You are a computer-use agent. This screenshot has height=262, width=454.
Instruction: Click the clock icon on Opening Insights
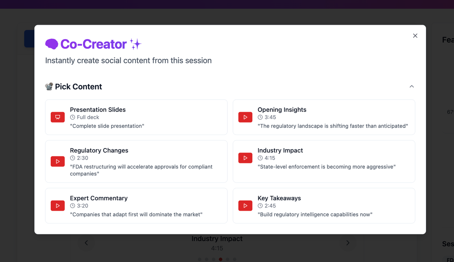tap(260, 117)
